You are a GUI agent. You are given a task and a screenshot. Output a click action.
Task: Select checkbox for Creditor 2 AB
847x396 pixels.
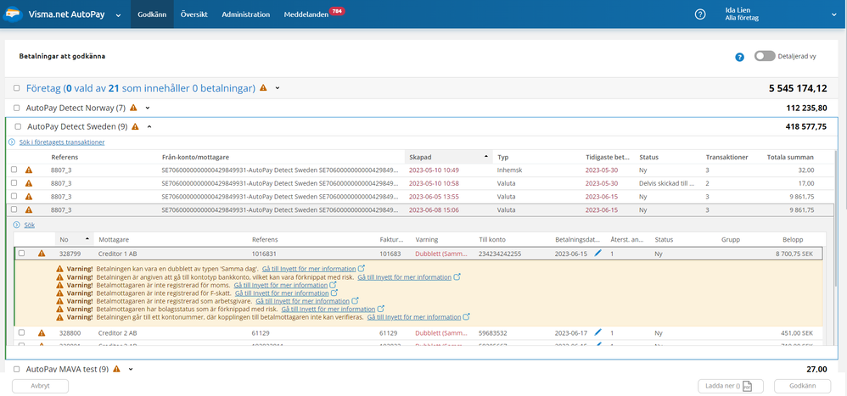click(21, 333)
